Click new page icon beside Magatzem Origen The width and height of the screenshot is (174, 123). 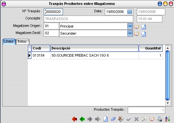(144, 27)
